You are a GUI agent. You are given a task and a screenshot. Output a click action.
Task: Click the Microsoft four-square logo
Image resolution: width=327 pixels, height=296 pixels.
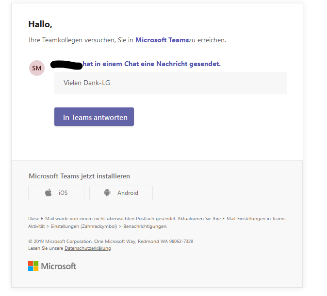[x=33, y=266]
